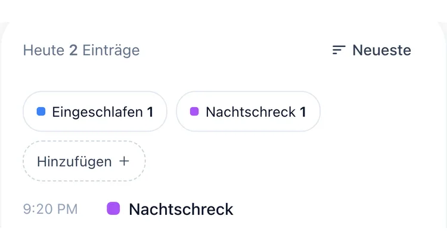Click the 9:20 PM timestamp
447x250 pixels.
[x=51, y=209]
